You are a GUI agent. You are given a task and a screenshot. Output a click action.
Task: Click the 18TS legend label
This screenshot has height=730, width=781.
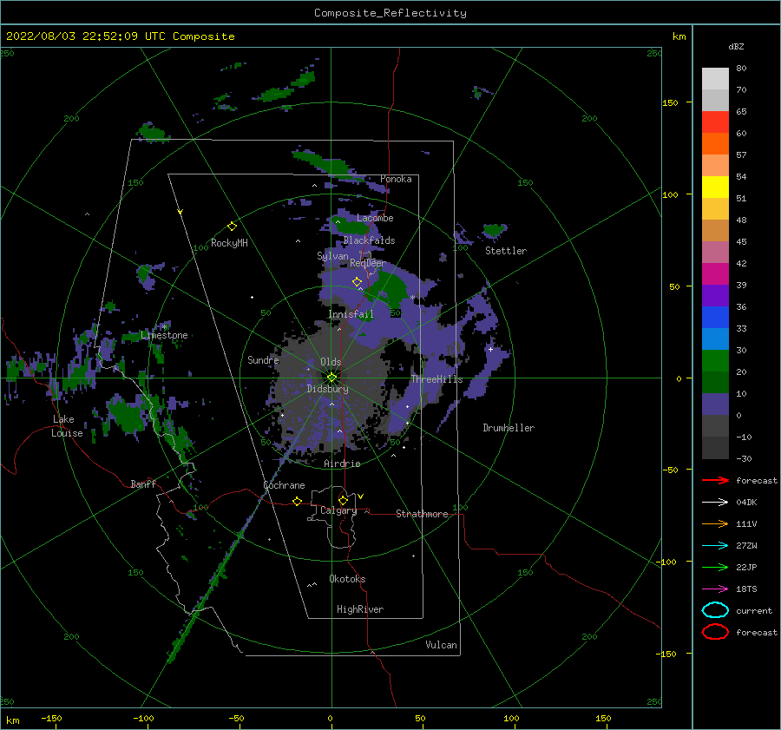coord(746,589)
